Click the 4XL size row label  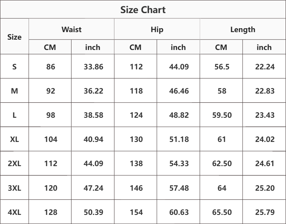click(x=14, y=212)
